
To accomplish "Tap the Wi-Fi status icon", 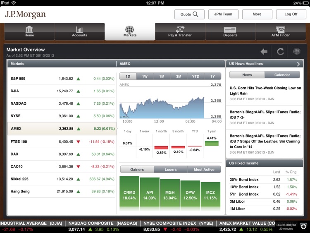I will pos(14,3).
